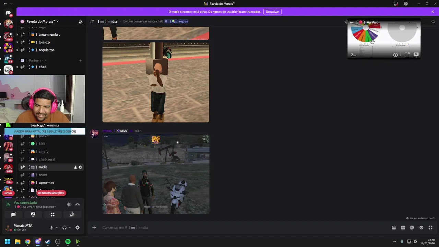
Task: Open the regras channel link in topic
Action: (176, 21)
